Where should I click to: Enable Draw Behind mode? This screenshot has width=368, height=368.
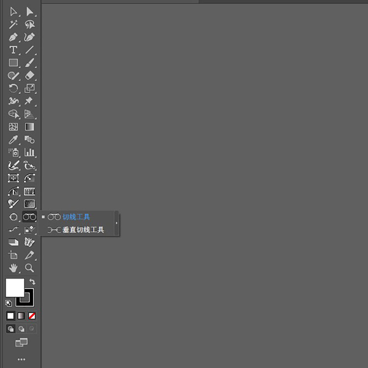click(x=22, y=329)
